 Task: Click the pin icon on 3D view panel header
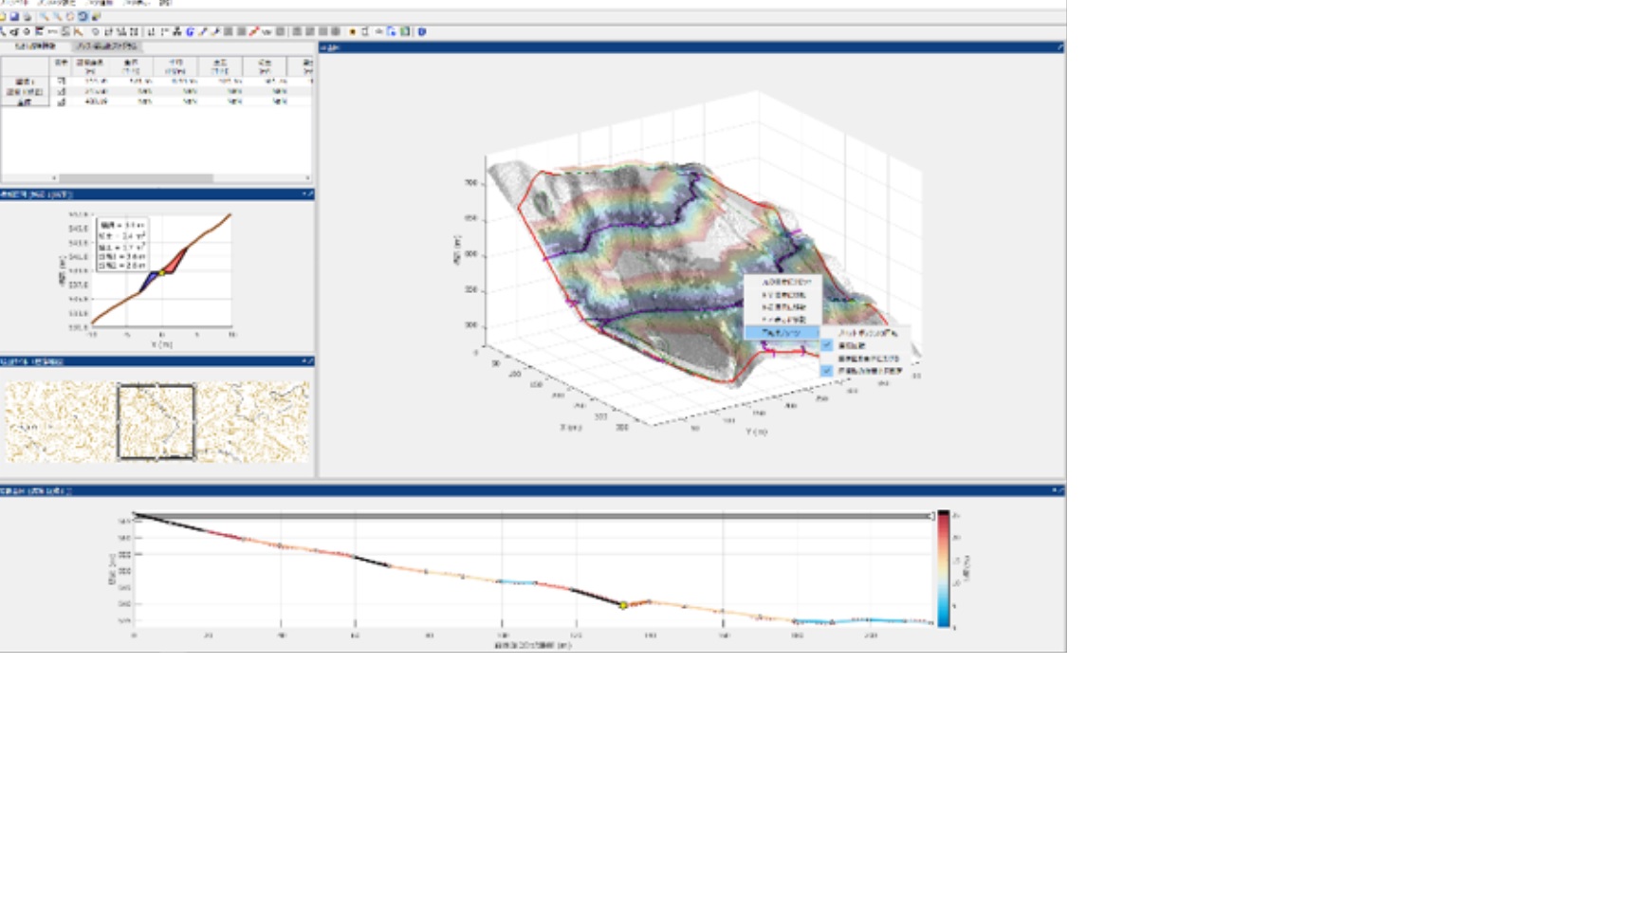click(1060, 47)
